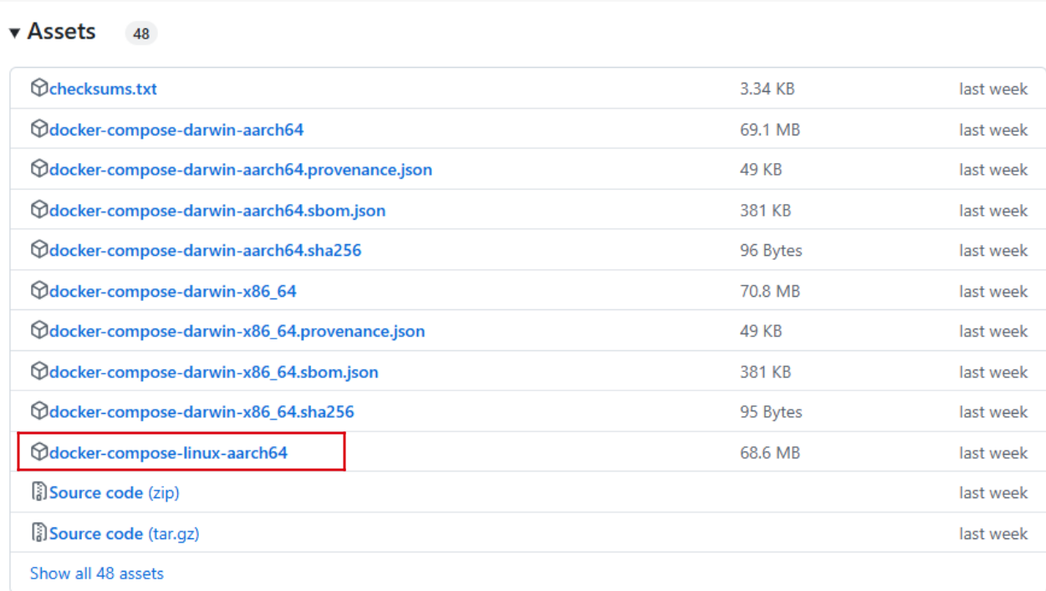Click package icon beside darwin-x86_64.sha256
The image size is (1046, 591).
(x=39, y=411)
